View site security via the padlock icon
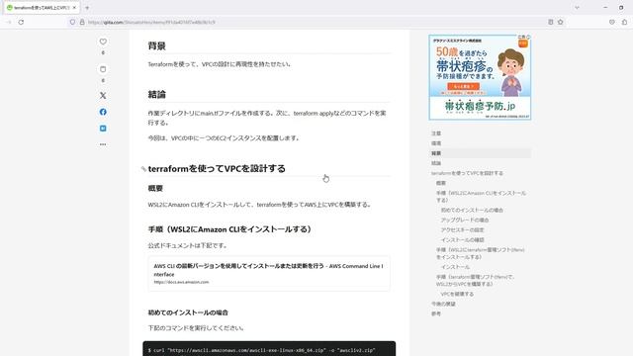The width and height of the screenshot is (633, 356). pyautogui.click(x=82, y=22)
